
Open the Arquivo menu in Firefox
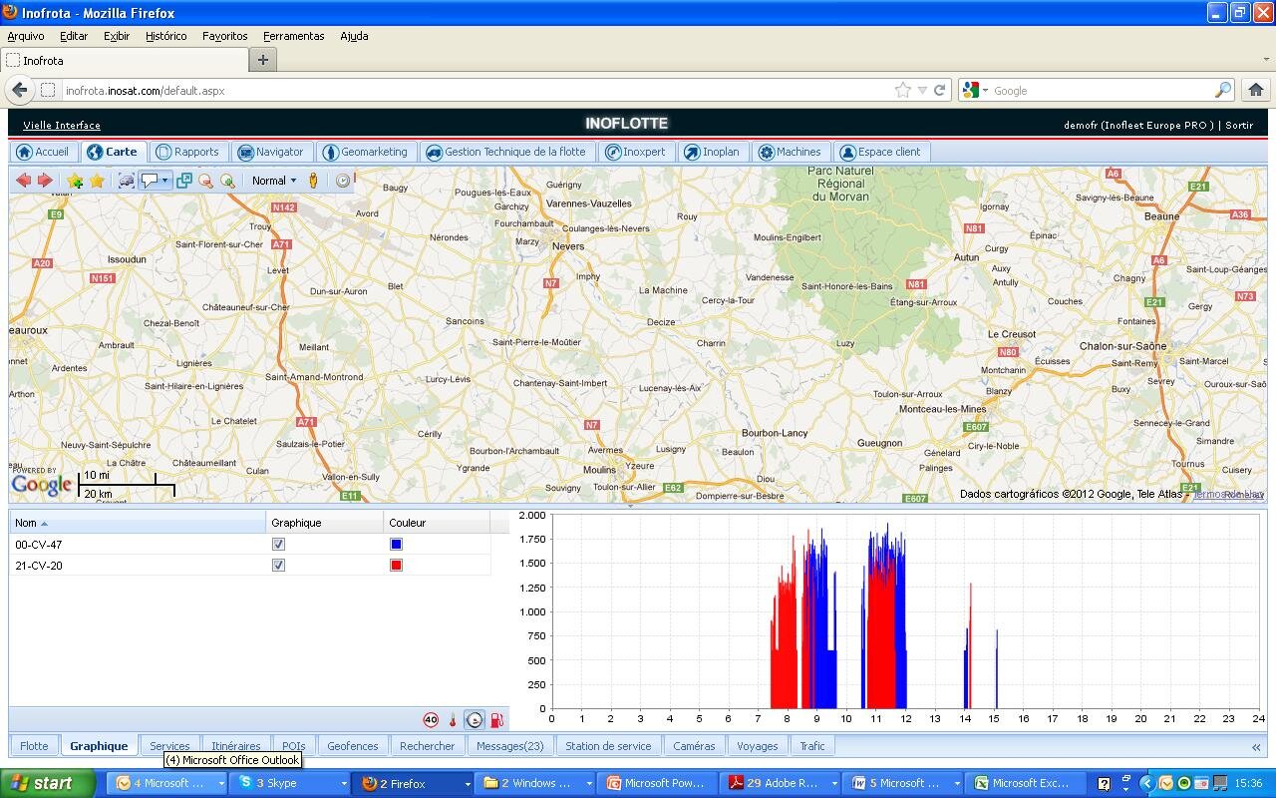[x=26, y=36]
